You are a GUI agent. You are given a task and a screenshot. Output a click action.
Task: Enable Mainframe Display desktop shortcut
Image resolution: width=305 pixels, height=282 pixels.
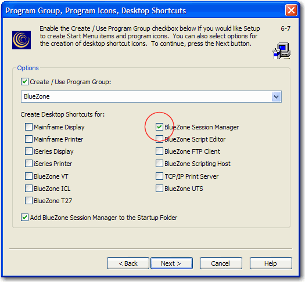28,127
